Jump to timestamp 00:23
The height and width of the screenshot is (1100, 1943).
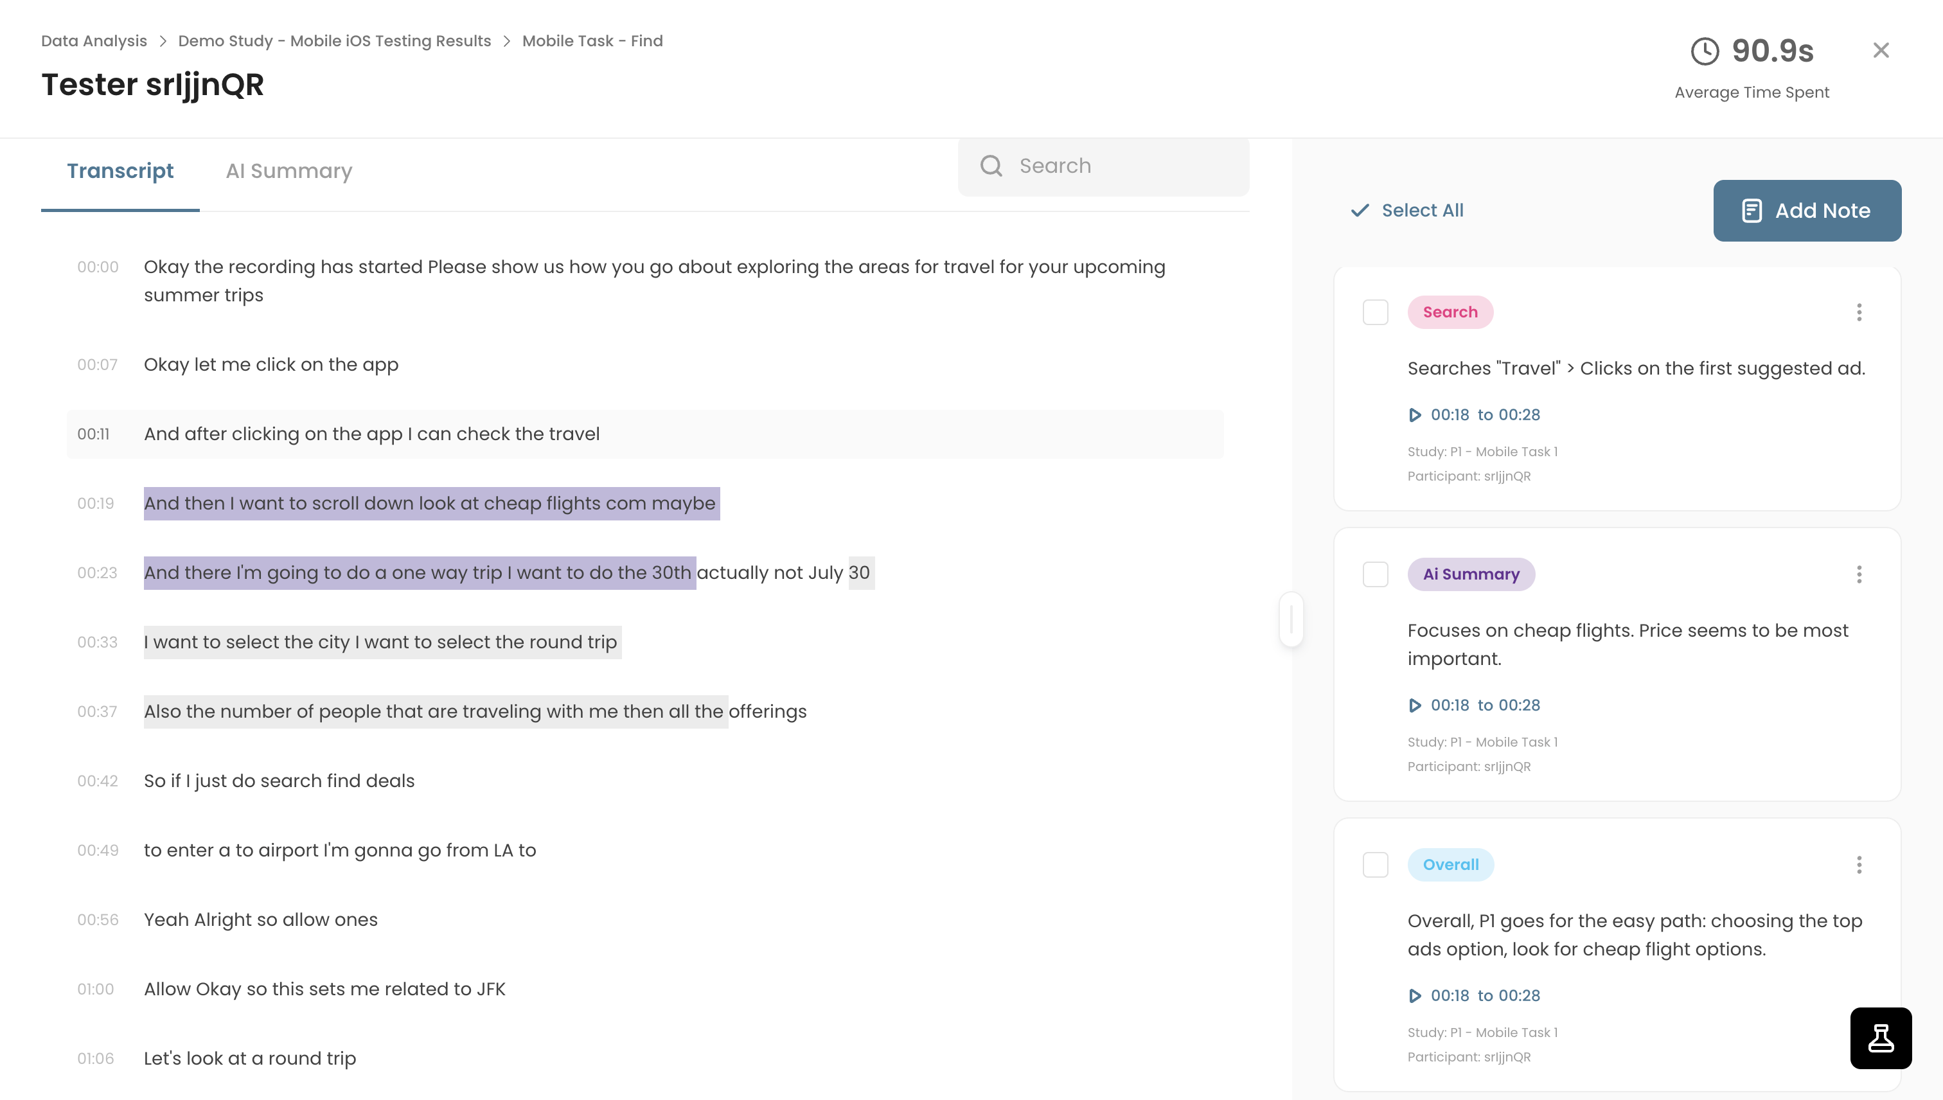pyautogui.click(x=98, y=573)
